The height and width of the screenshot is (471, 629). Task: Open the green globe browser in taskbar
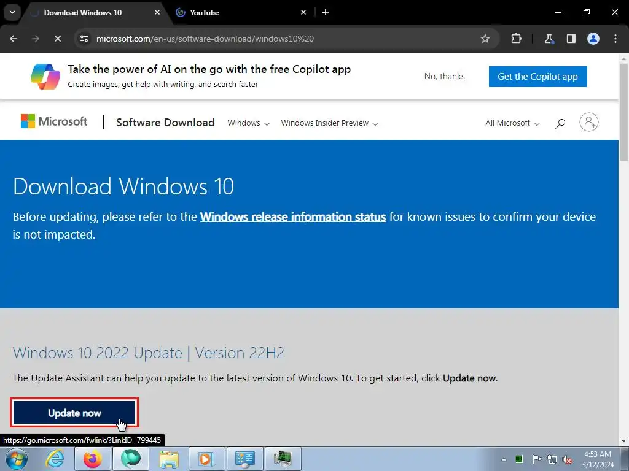pos(131,459)
